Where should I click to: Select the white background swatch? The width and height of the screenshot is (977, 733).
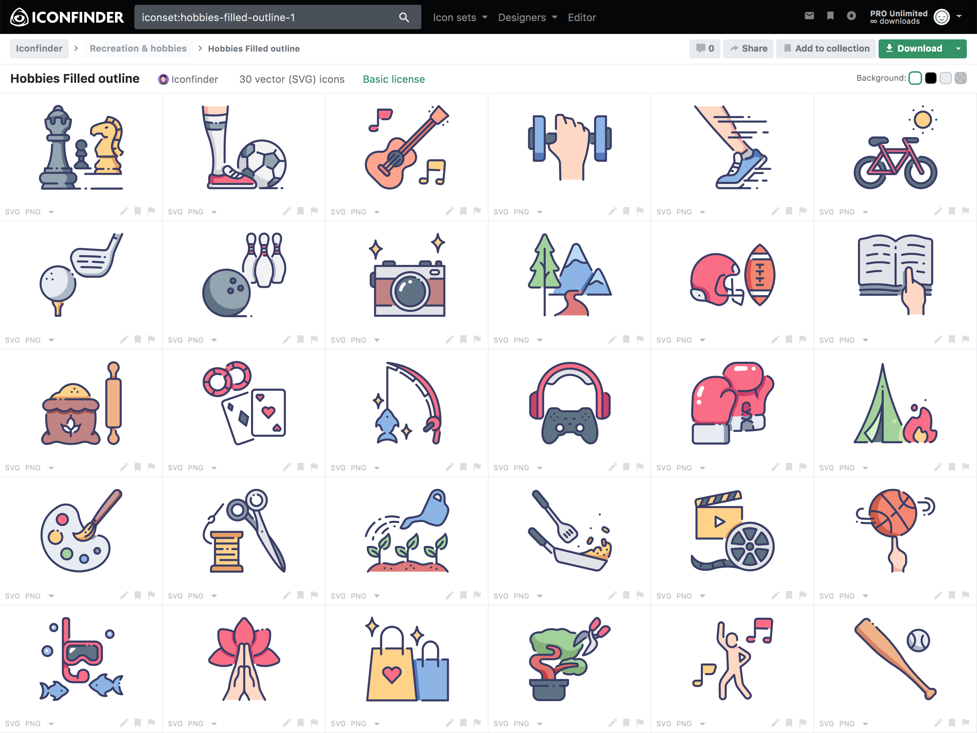click(x=915, y=78)
